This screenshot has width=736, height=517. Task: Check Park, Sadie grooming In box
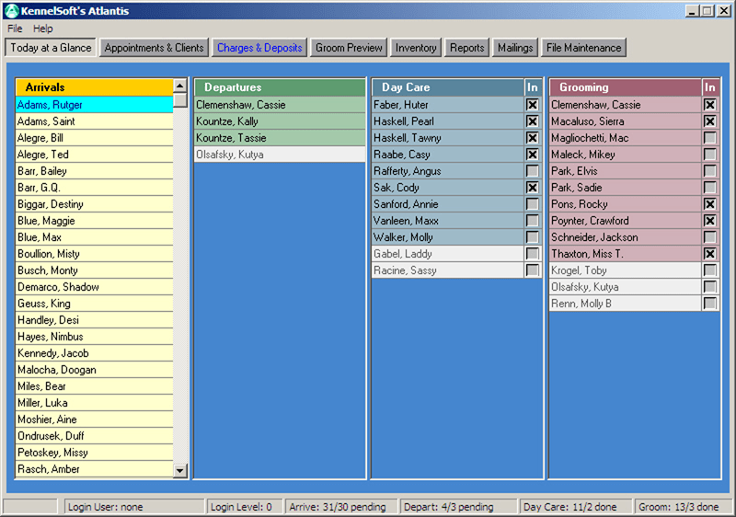point(709,188)
